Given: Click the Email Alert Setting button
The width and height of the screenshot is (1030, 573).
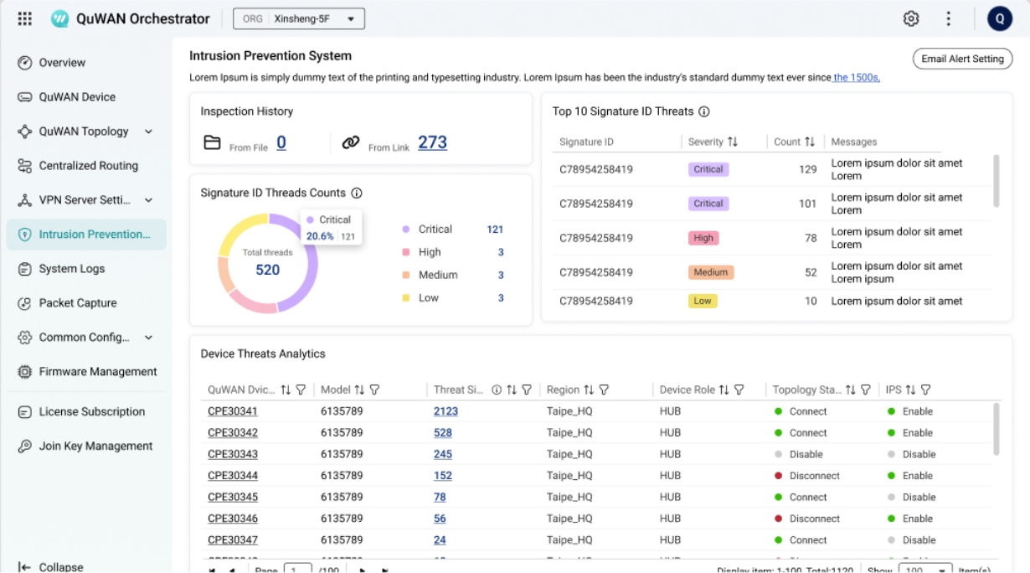Looking at the screenshot, I should (962, 59).
